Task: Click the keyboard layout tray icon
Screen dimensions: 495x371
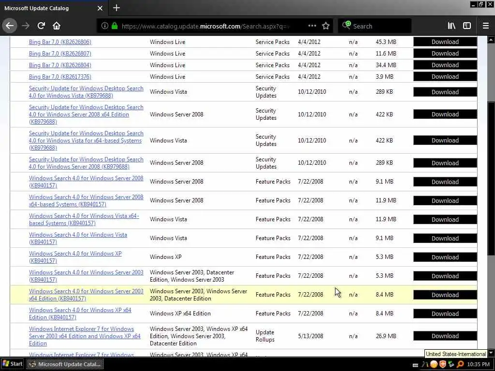Action: 415,365
